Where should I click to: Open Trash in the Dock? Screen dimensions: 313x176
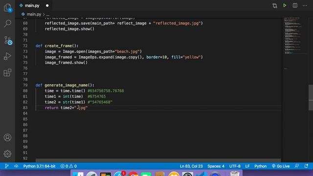point(235,174)
